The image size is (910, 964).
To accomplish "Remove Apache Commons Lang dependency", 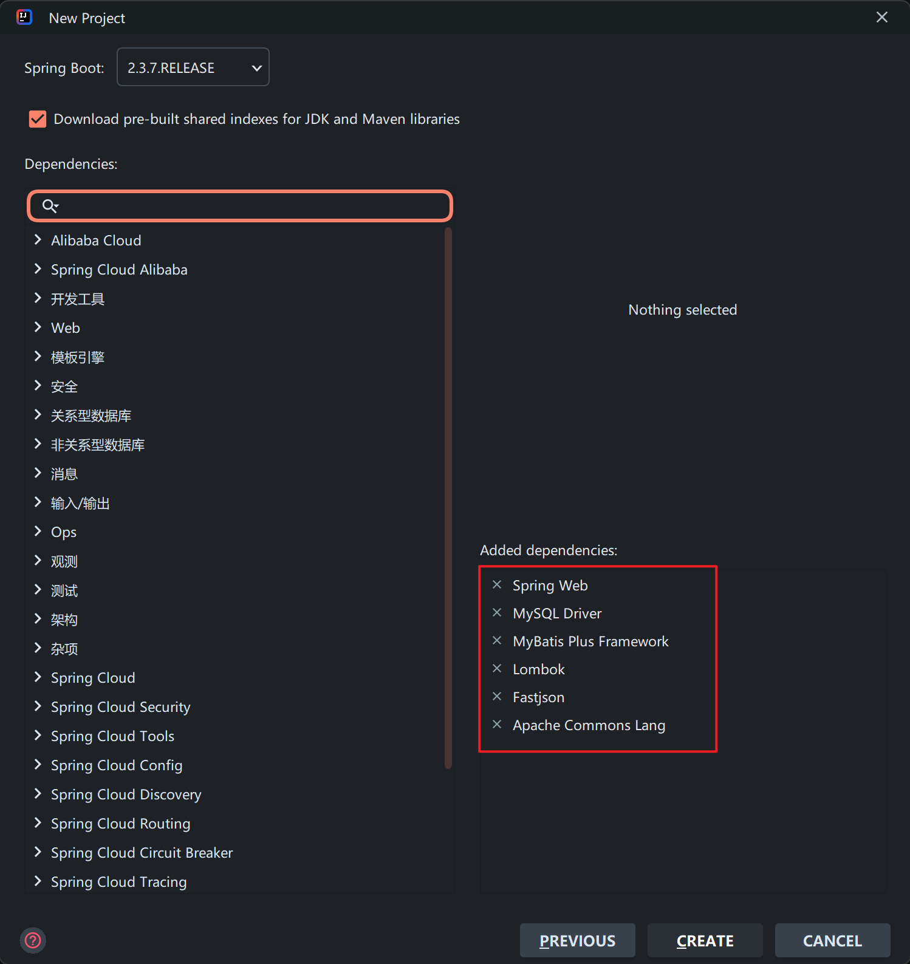I will pos(497,725).
